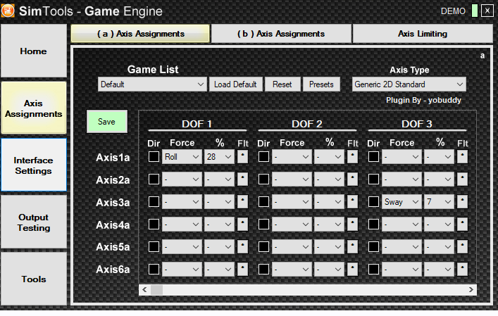Toggle Axis1a DOF 1 Dir checkbox
Screen dimensions: 498x316
[x=154, y=157]
